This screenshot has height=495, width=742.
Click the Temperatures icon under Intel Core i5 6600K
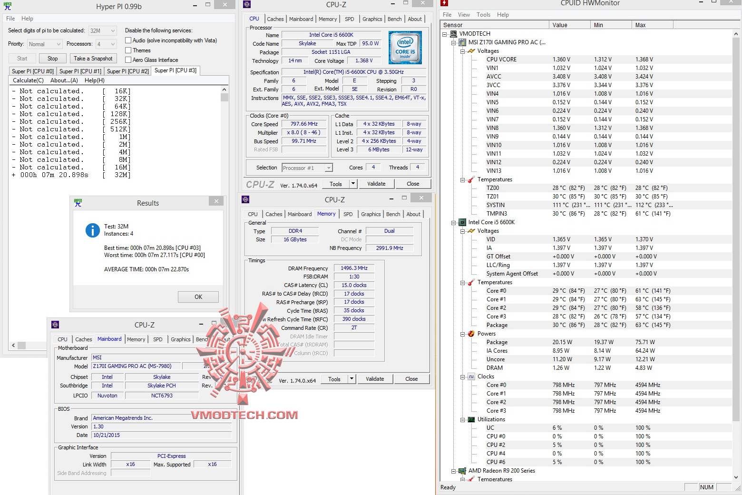(471, 282)
